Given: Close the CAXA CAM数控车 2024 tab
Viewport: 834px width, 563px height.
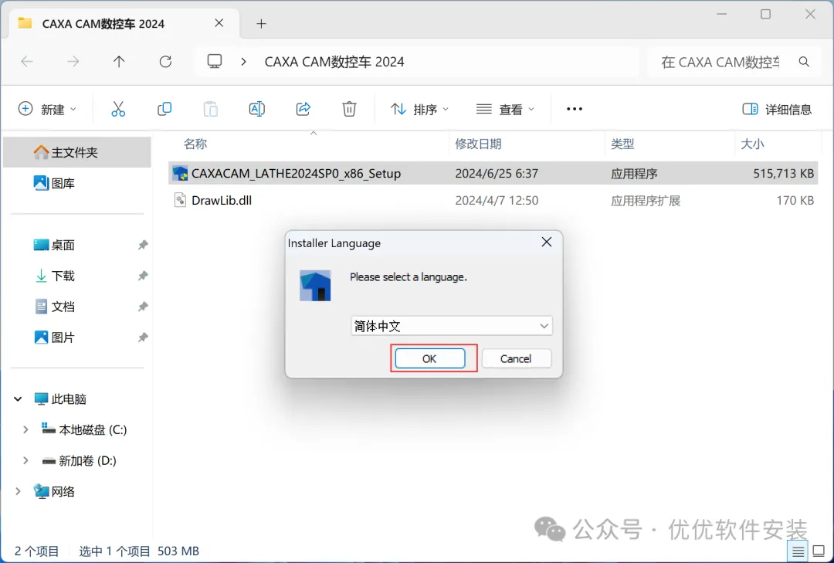Looking at the screenshot, I should (219, 23).
